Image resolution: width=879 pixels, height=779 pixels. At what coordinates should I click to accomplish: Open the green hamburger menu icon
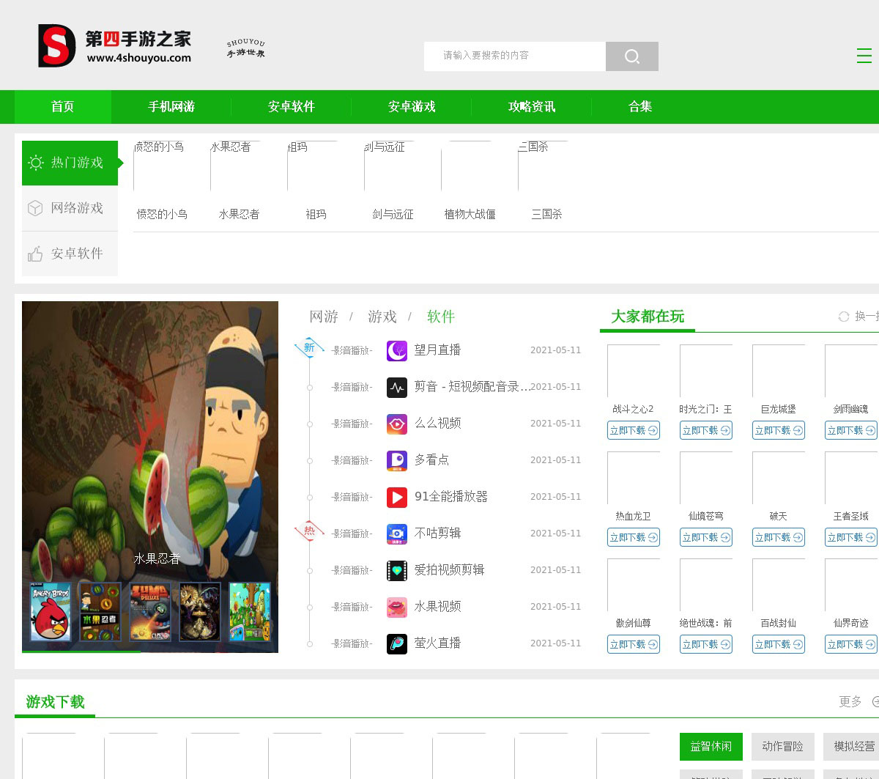864,56
